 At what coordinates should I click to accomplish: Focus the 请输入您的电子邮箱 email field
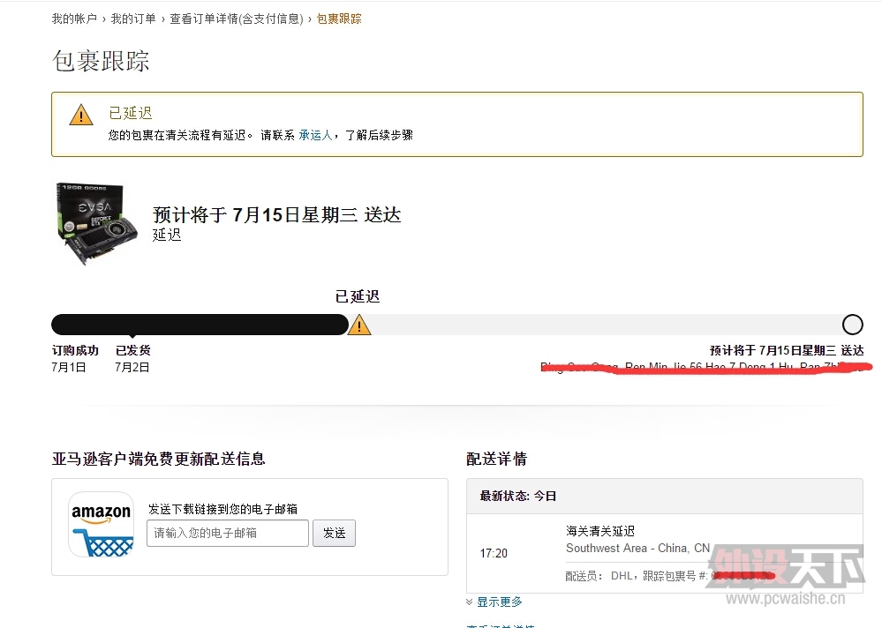click(228, 533)
